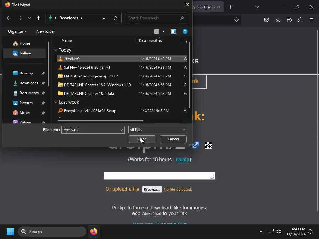Screen dimensions: 319x239
Task: Click the folder icon of DELTARUNE Data
Action: [60, 93]
